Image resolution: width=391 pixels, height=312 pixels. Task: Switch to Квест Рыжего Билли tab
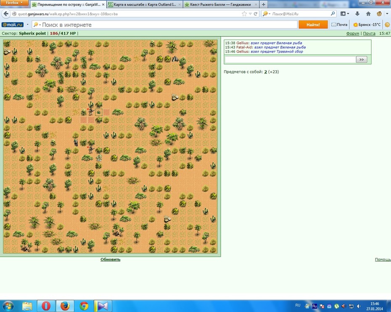[x=221, y=5]
